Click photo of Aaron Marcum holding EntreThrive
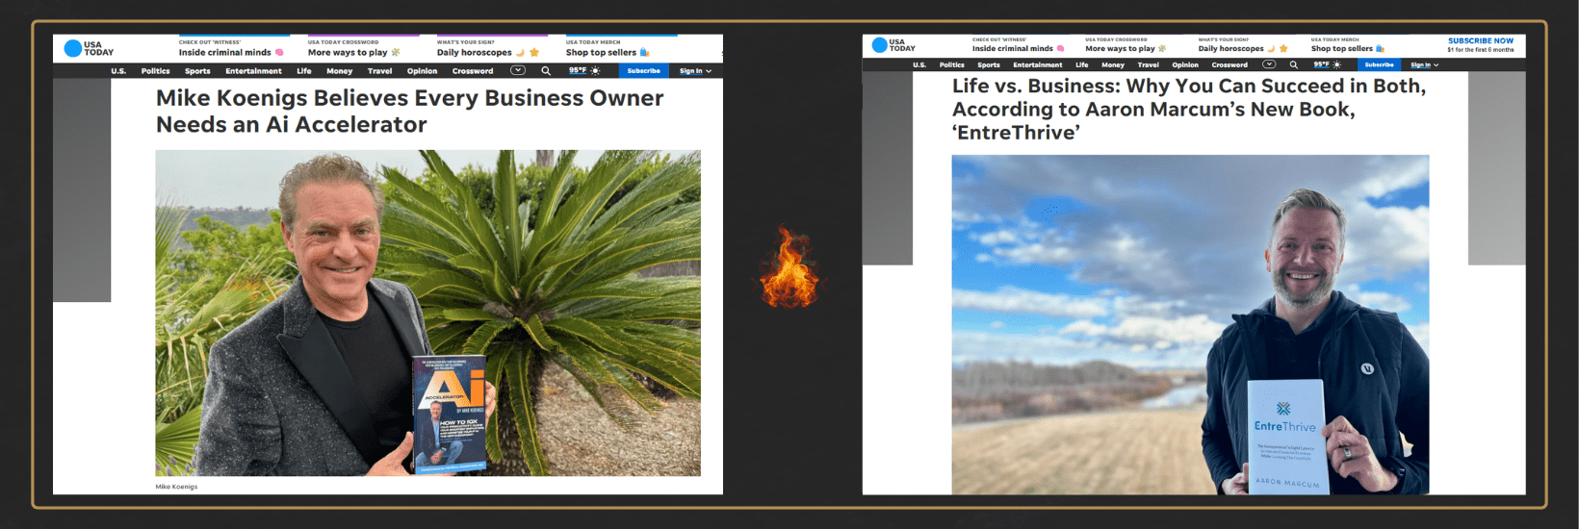This screenshot has height=529, width=1579. pos(1190,325)
